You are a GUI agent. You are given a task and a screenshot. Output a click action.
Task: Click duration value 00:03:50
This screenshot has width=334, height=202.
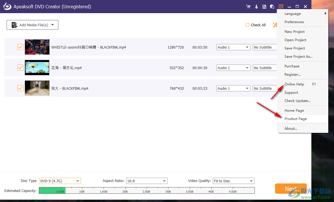tap(200, 47)
